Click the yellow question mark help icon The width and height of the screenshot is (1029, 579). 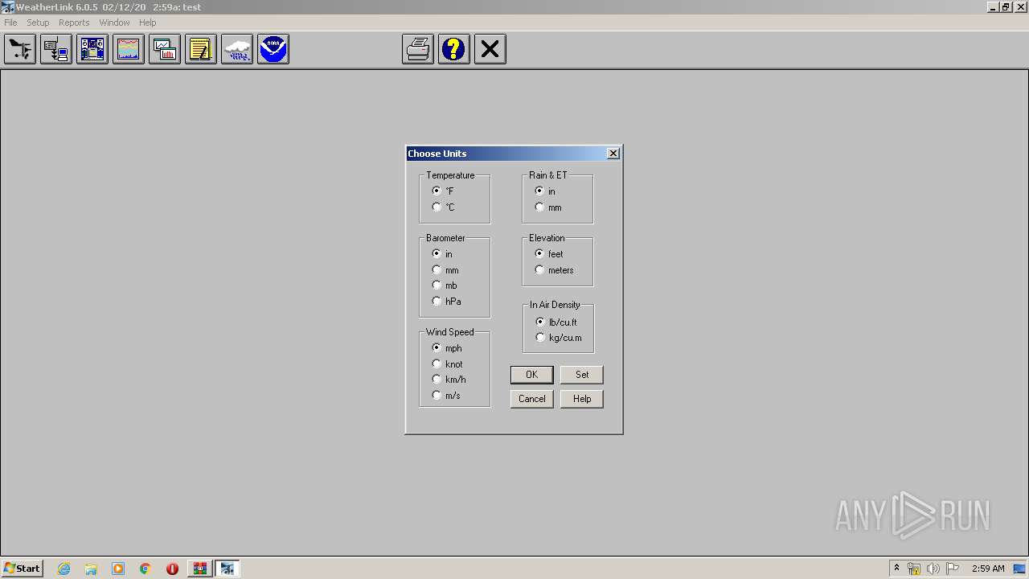click(454, 49)
